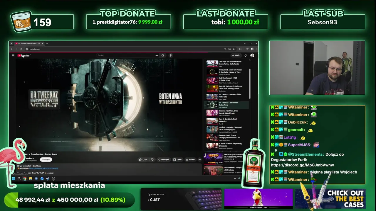Open the Chrome profile avatar in the toolbar

pyautogui.click(x=252, y=49)
